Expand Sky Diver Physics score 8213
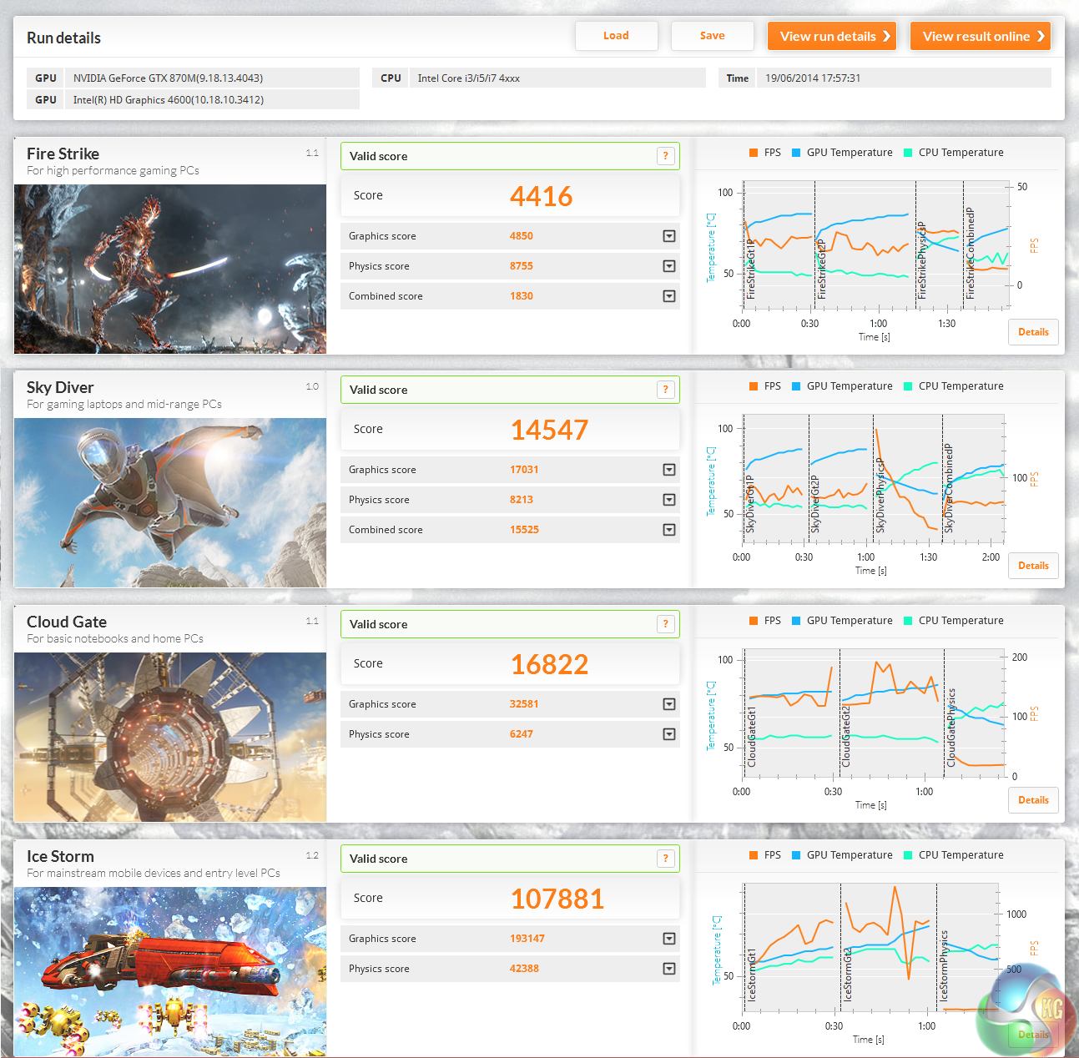The image size is (1079, 1058). tap(669, 500)
